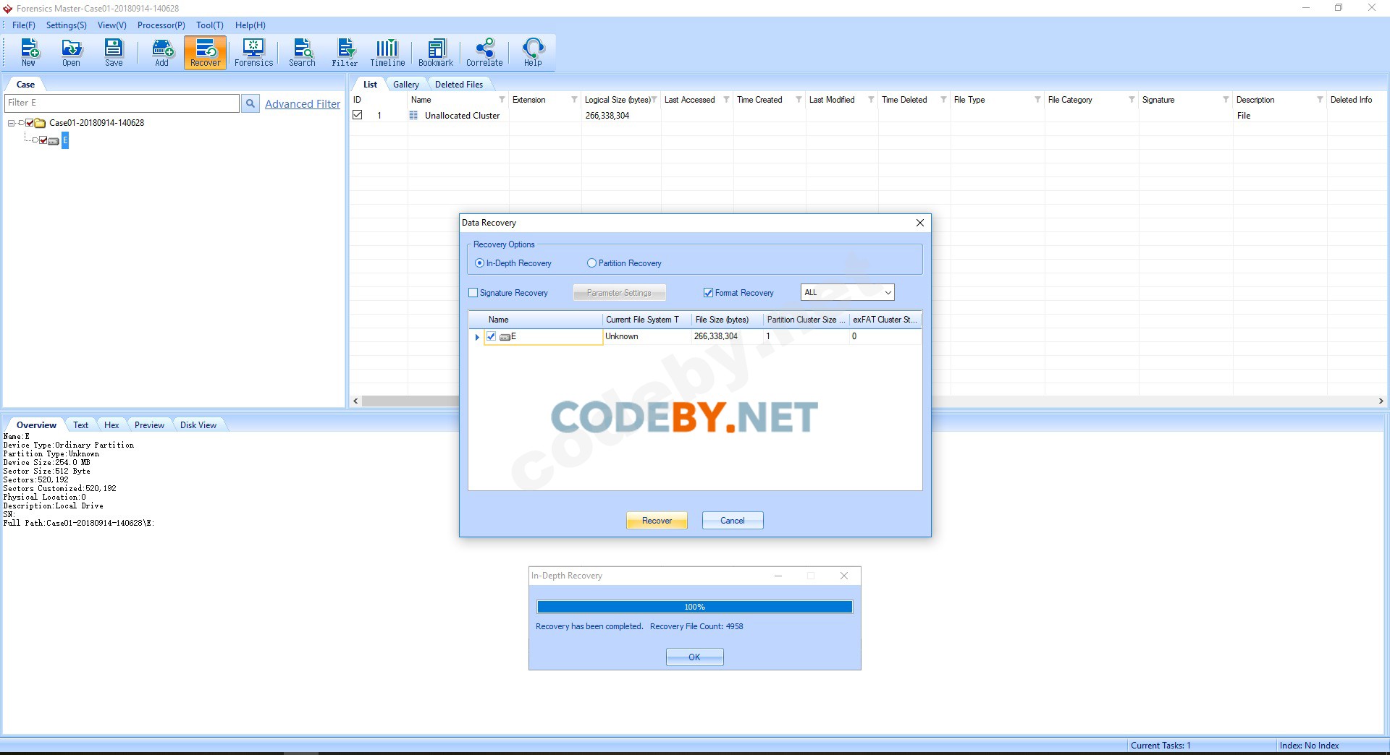This screenshot has height=755, width=1390.
Task: Open the Advanced Filter link
Action: click(x=303, y=104)
